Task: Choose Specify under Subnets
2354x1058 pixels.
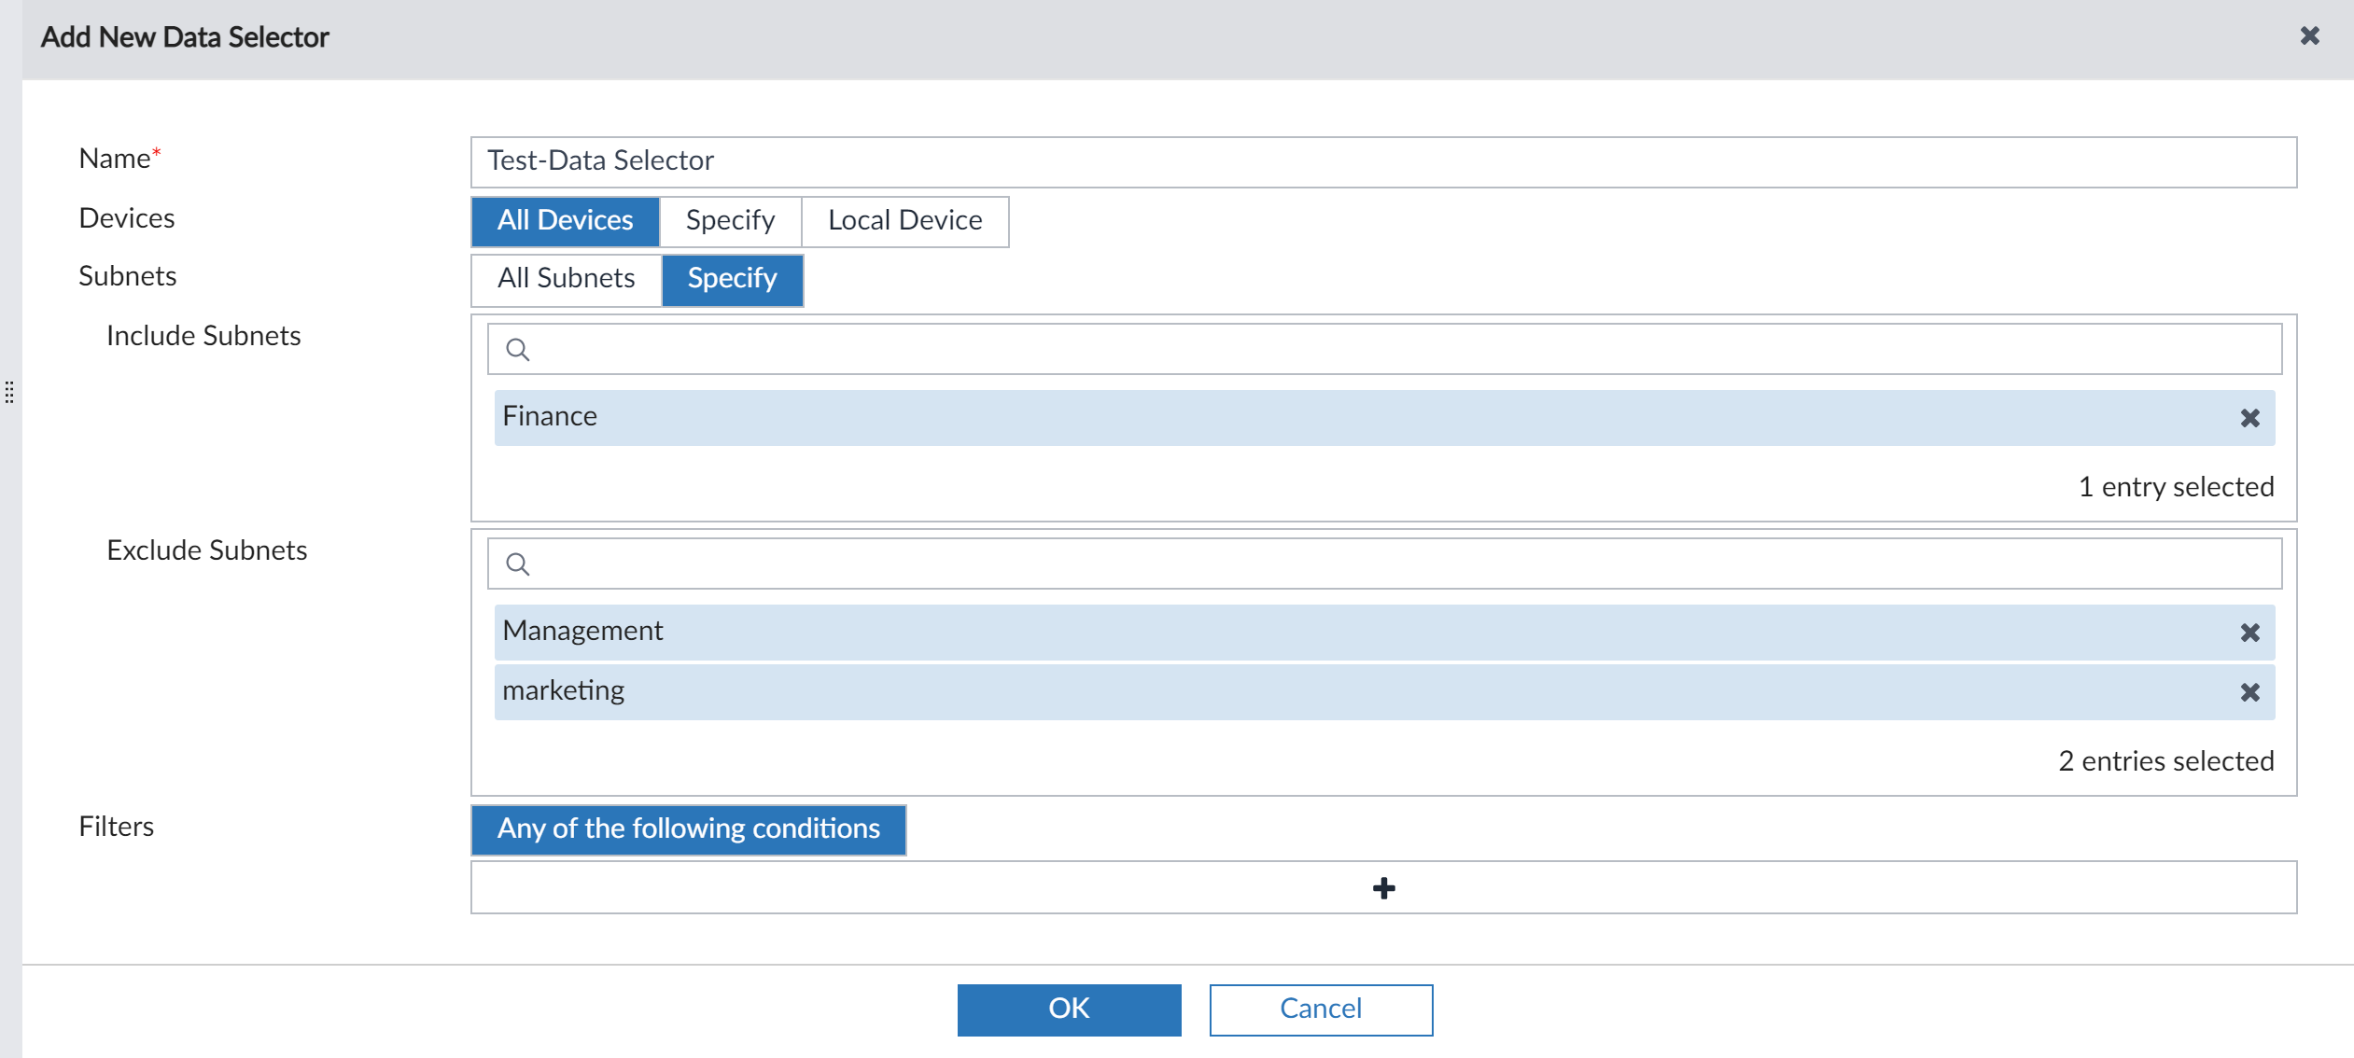Action: tap(732, 279)
